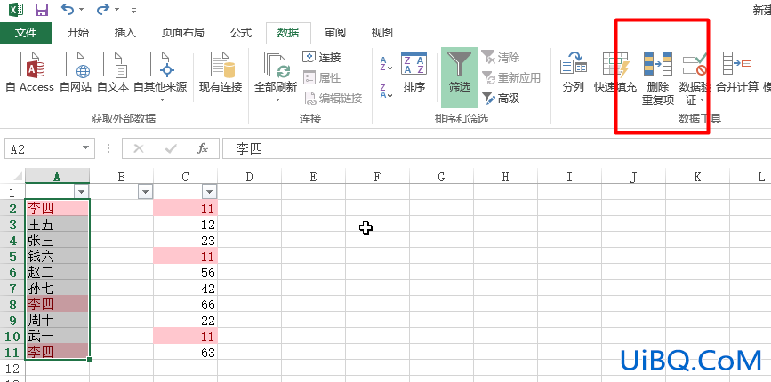Open Customize Quick Access Toolbar dropdown
The width and height of the screenshot is (771, 382).
[x=133, y=10]
